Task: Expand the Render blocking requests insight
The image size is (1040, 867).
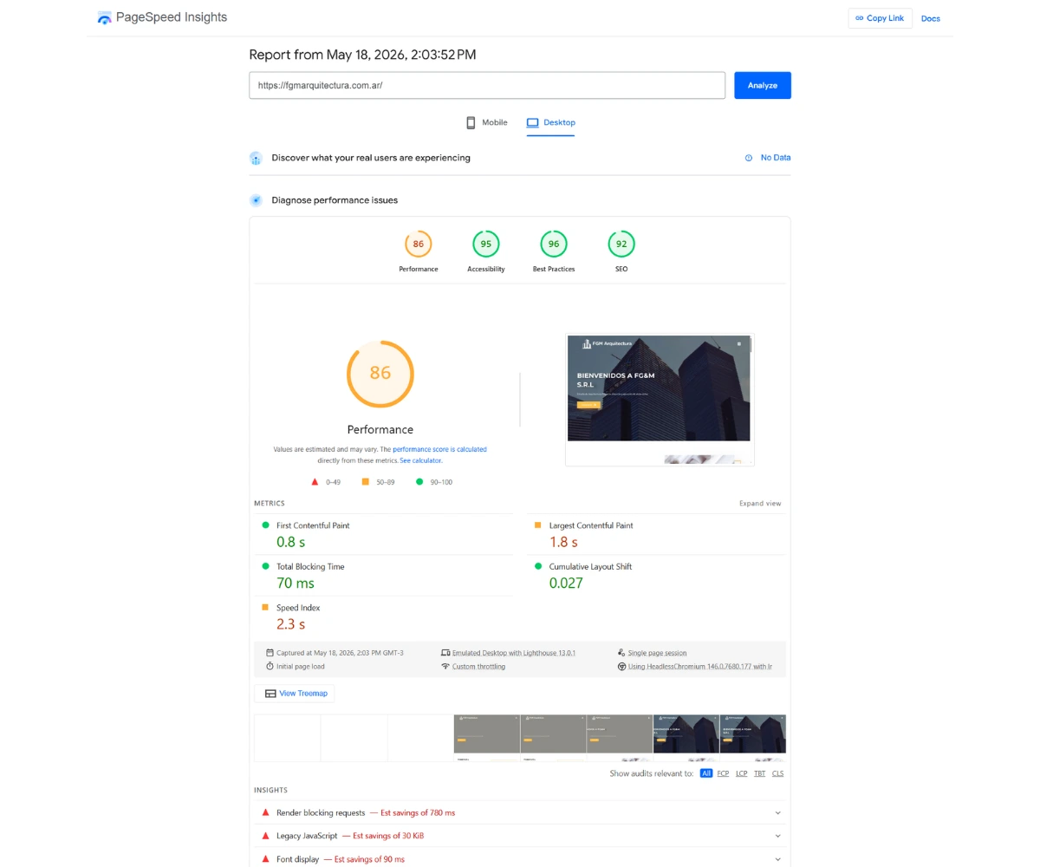Action: 777,813
